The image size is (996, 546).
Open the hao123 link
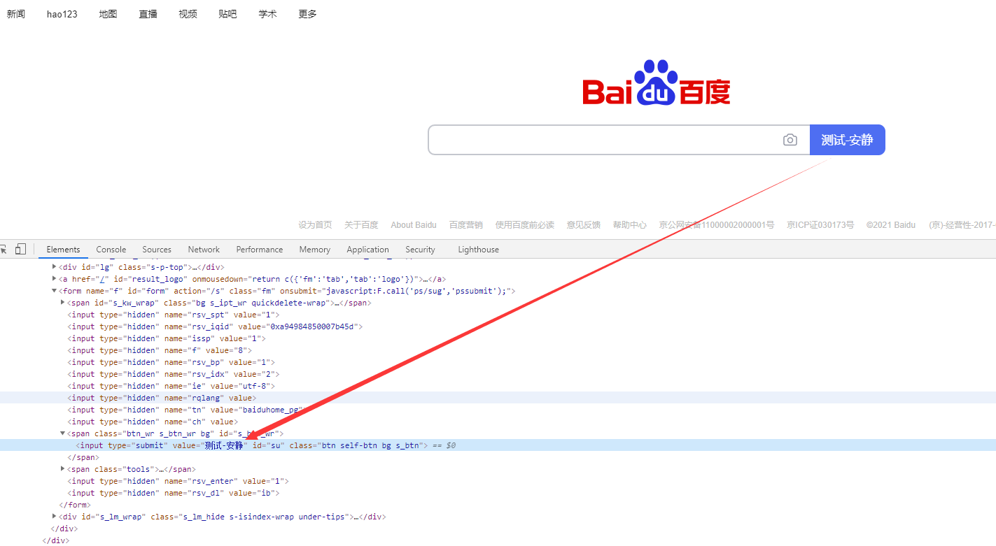[62, 14]
